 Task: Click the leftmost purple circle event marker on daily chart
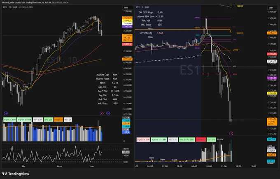click(6, 113)
